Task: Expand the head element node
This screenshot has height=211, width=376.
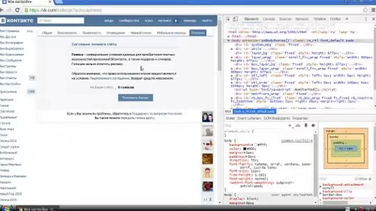Action: (x=229, y=36)
